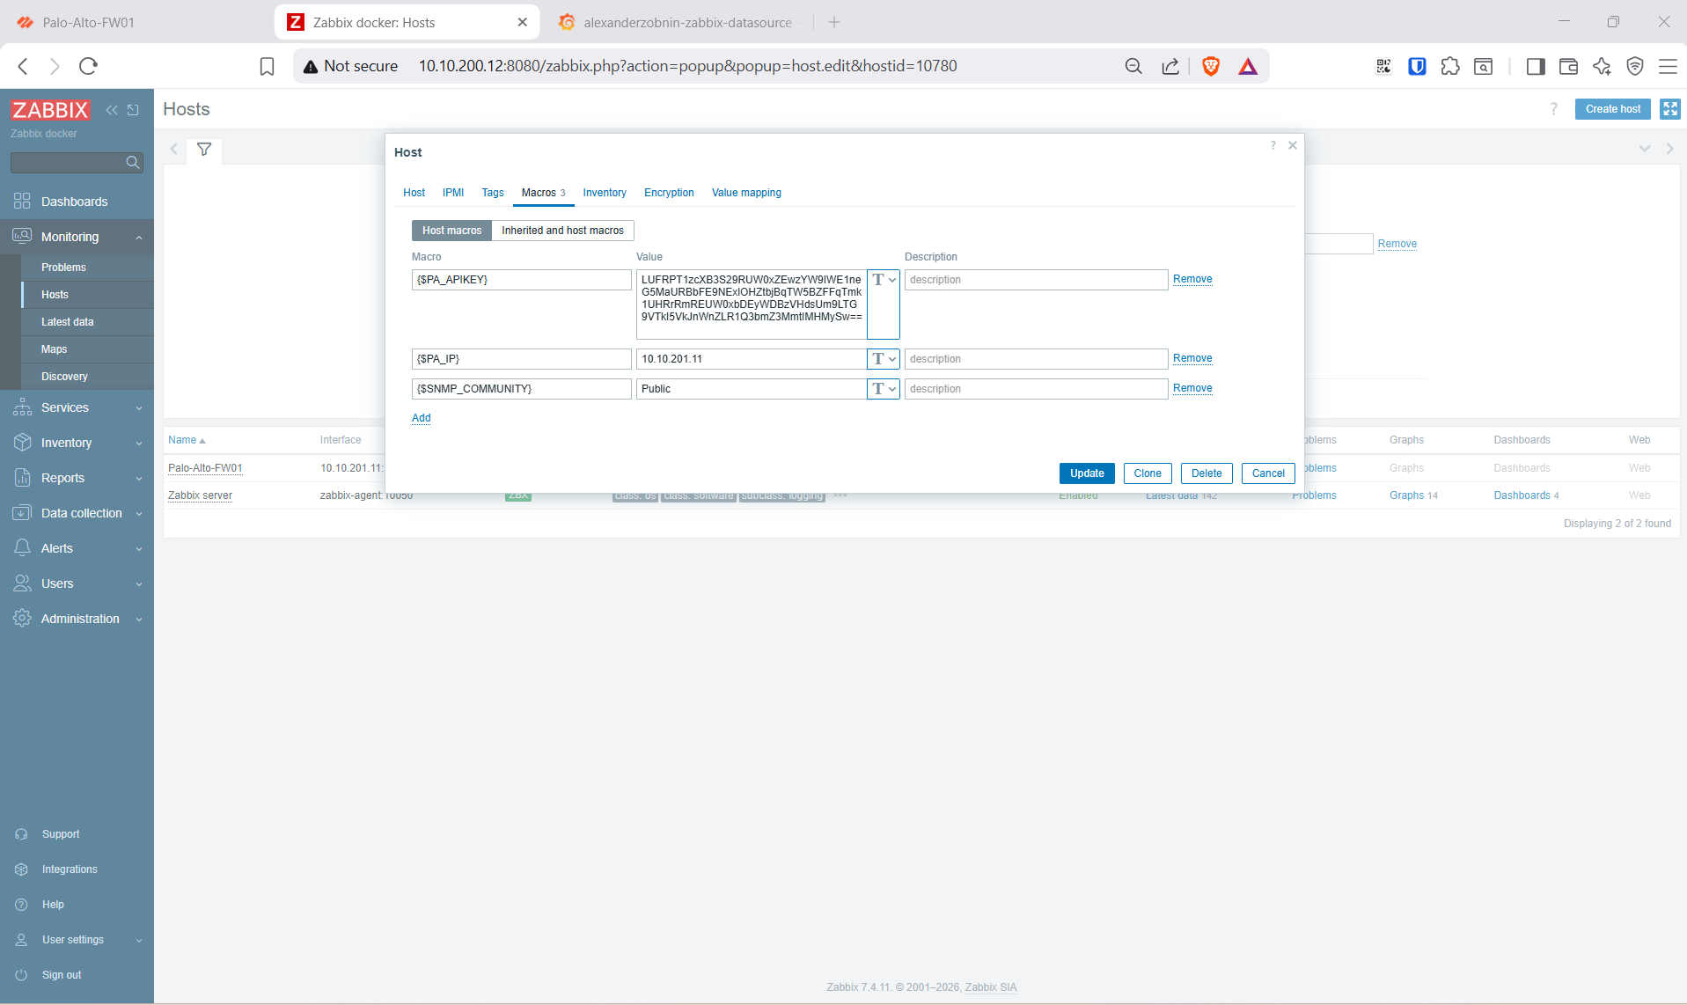Screen dimensions: 1687x1005
Task: Open browser zoom magnifier icon
Action: pos(1133,66)
